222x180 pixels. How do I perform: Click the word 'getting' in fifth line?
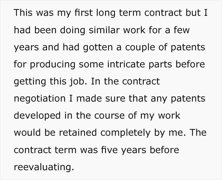click(30, 82)
